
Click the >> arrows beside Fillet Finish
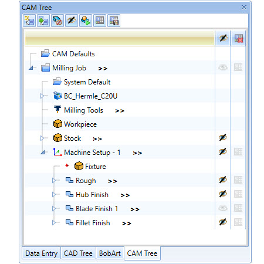tap(127, 224)
